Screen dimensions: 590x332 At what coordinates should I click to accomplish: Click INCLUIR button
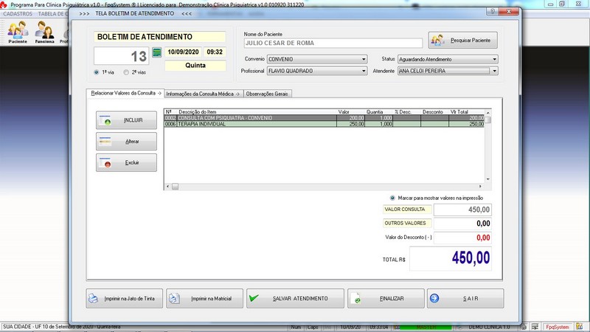126,120
